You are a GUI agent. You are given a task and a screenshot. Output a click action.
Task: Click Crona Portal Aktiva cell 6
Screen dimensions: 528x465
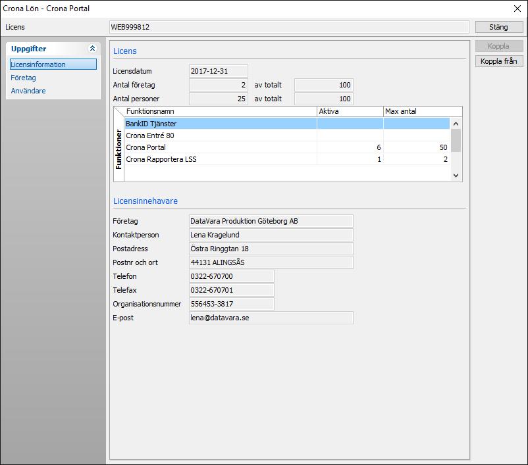pos(350,147)
